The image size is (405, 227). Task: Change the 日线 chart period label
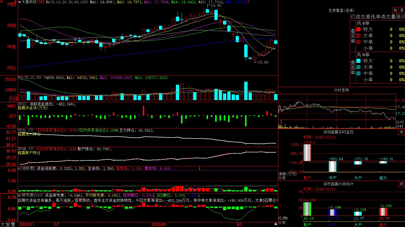click(x=41, y=2)
